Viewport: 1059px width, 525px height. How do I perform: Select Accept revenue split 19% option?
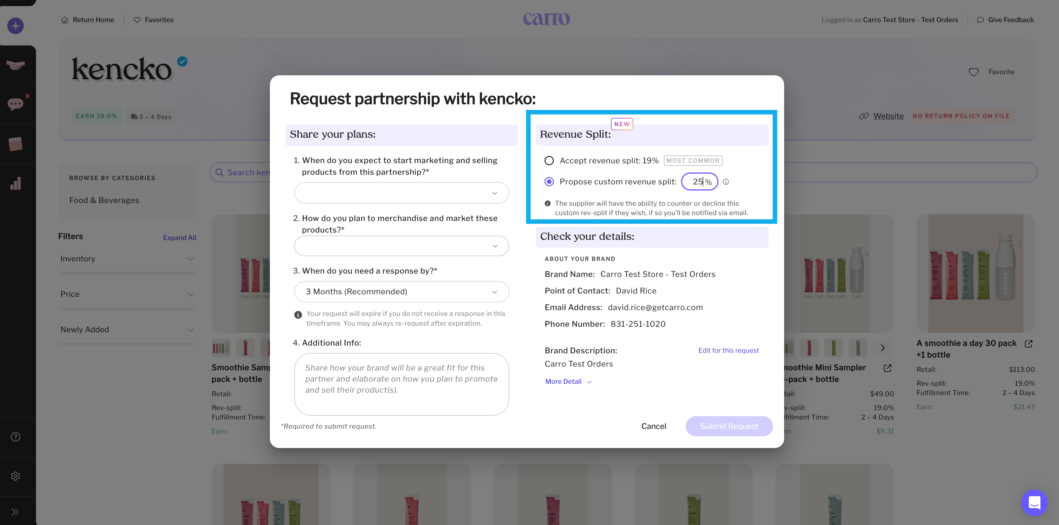click(x=549, y=161)
